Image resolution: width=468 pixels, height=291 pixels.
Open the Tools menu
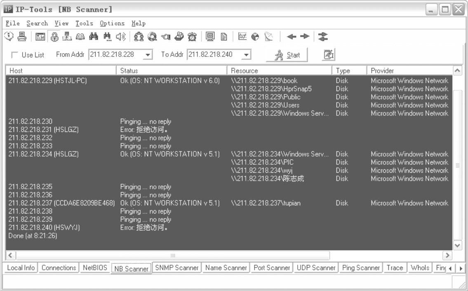(x=85, y=23)
